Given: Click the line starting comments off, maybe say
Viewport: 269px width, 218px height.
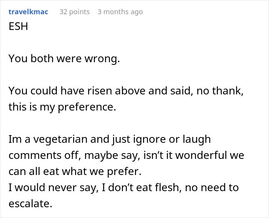Looking at the screenshot, I should [x=126, y=155].
